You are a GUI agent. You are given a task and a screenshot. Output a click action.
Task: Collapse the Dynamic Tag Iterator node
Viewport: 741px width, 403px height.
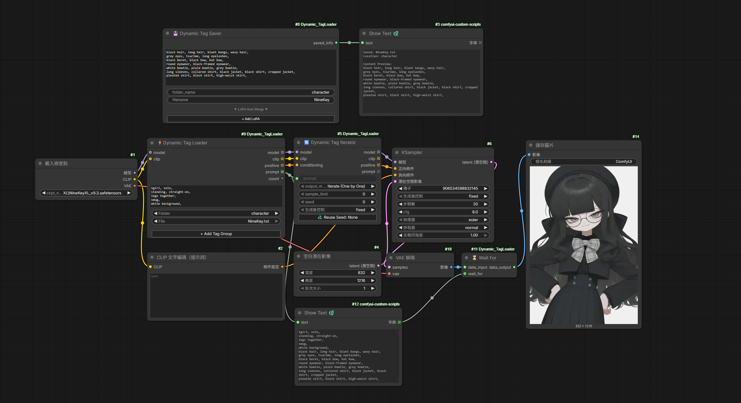tap(299, 143)
